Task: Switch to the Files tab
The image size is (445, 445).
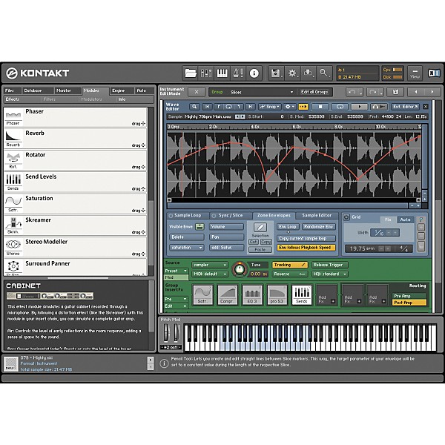Action: (13, 90)
